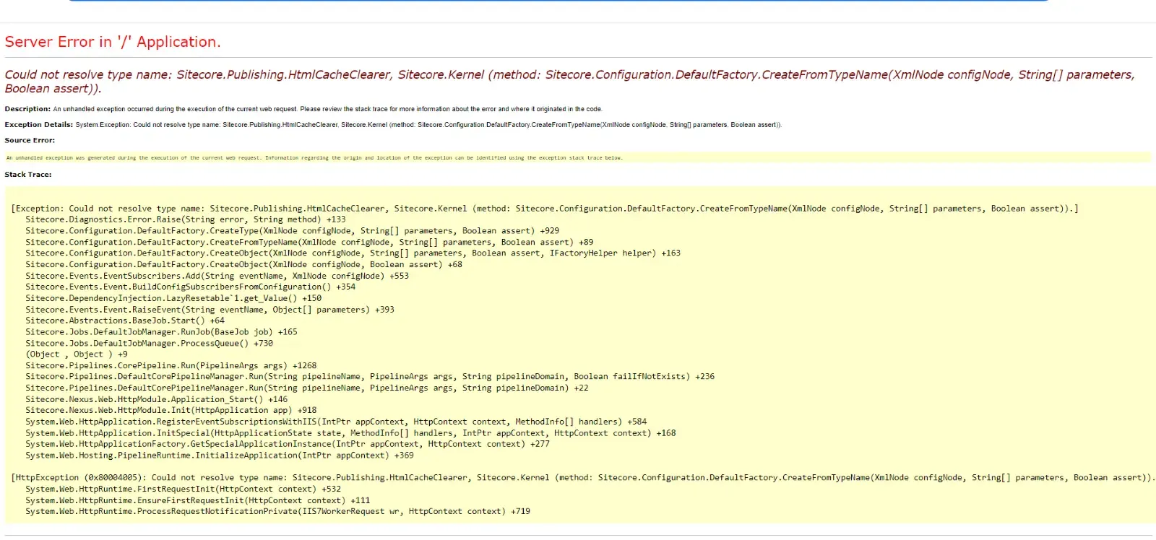This screenshot has width=1156, height=540.
Task: Click the line "CorePipeline.Run(PipelineArgs args) +1268"
Action: coord(171,366)
